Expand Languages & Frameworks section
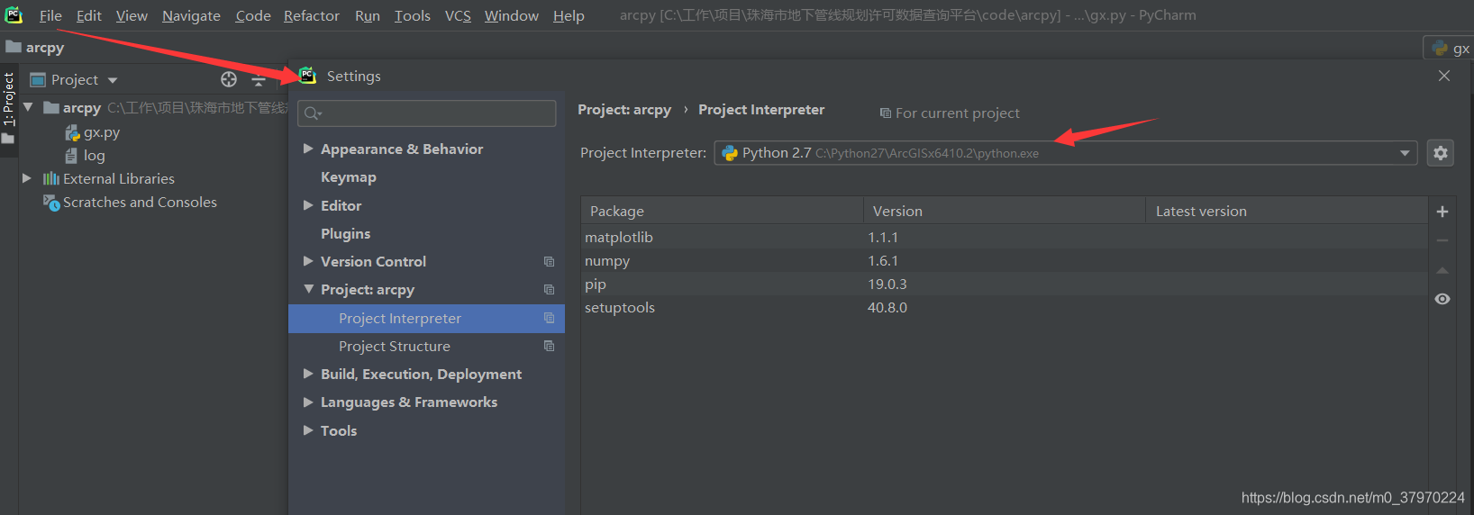The image size is (1474, 515). click(x=308, y=402)
